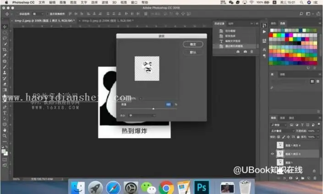Screen dimensions: 323x194
Task: Open the Paragraph panel icon in the dock
Action: pos(264,56)
